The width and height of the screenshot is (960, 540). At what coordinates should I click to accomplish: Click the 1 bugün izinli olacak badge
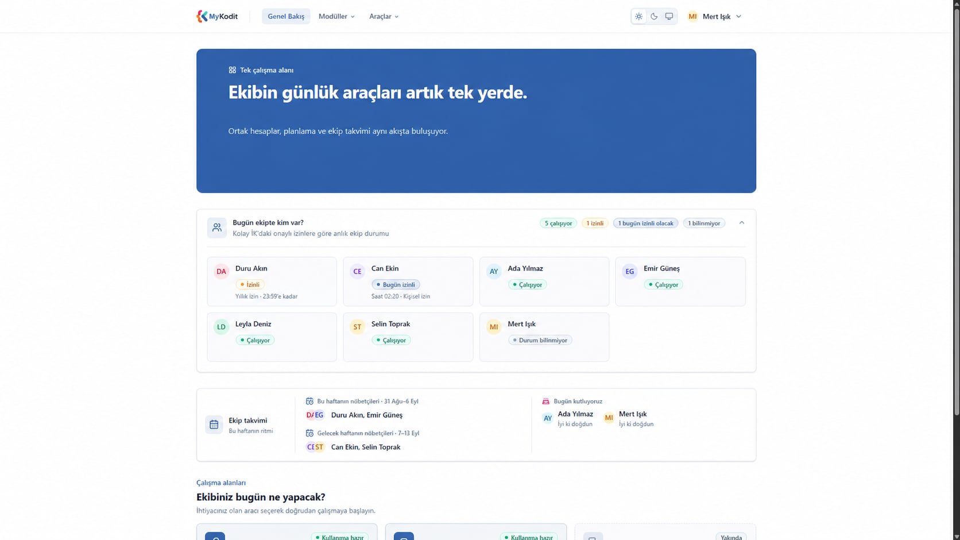645,223
